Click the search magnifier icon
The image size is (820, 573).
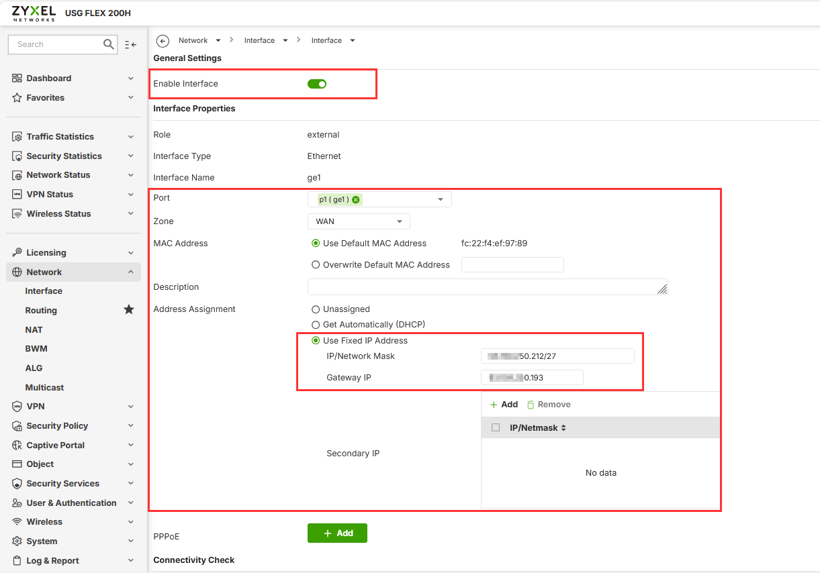point(109,44)
